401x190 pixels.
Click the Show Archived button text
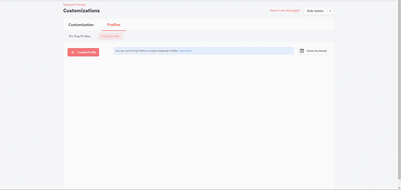317,51
